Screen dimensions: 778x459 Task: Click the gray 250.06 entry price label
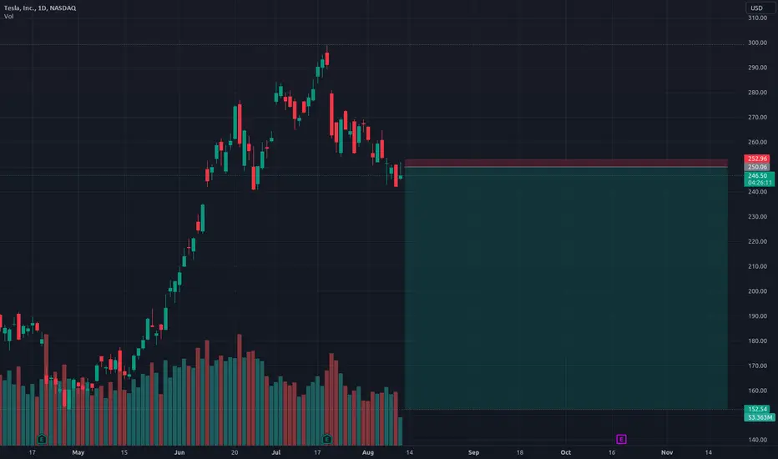756,167
